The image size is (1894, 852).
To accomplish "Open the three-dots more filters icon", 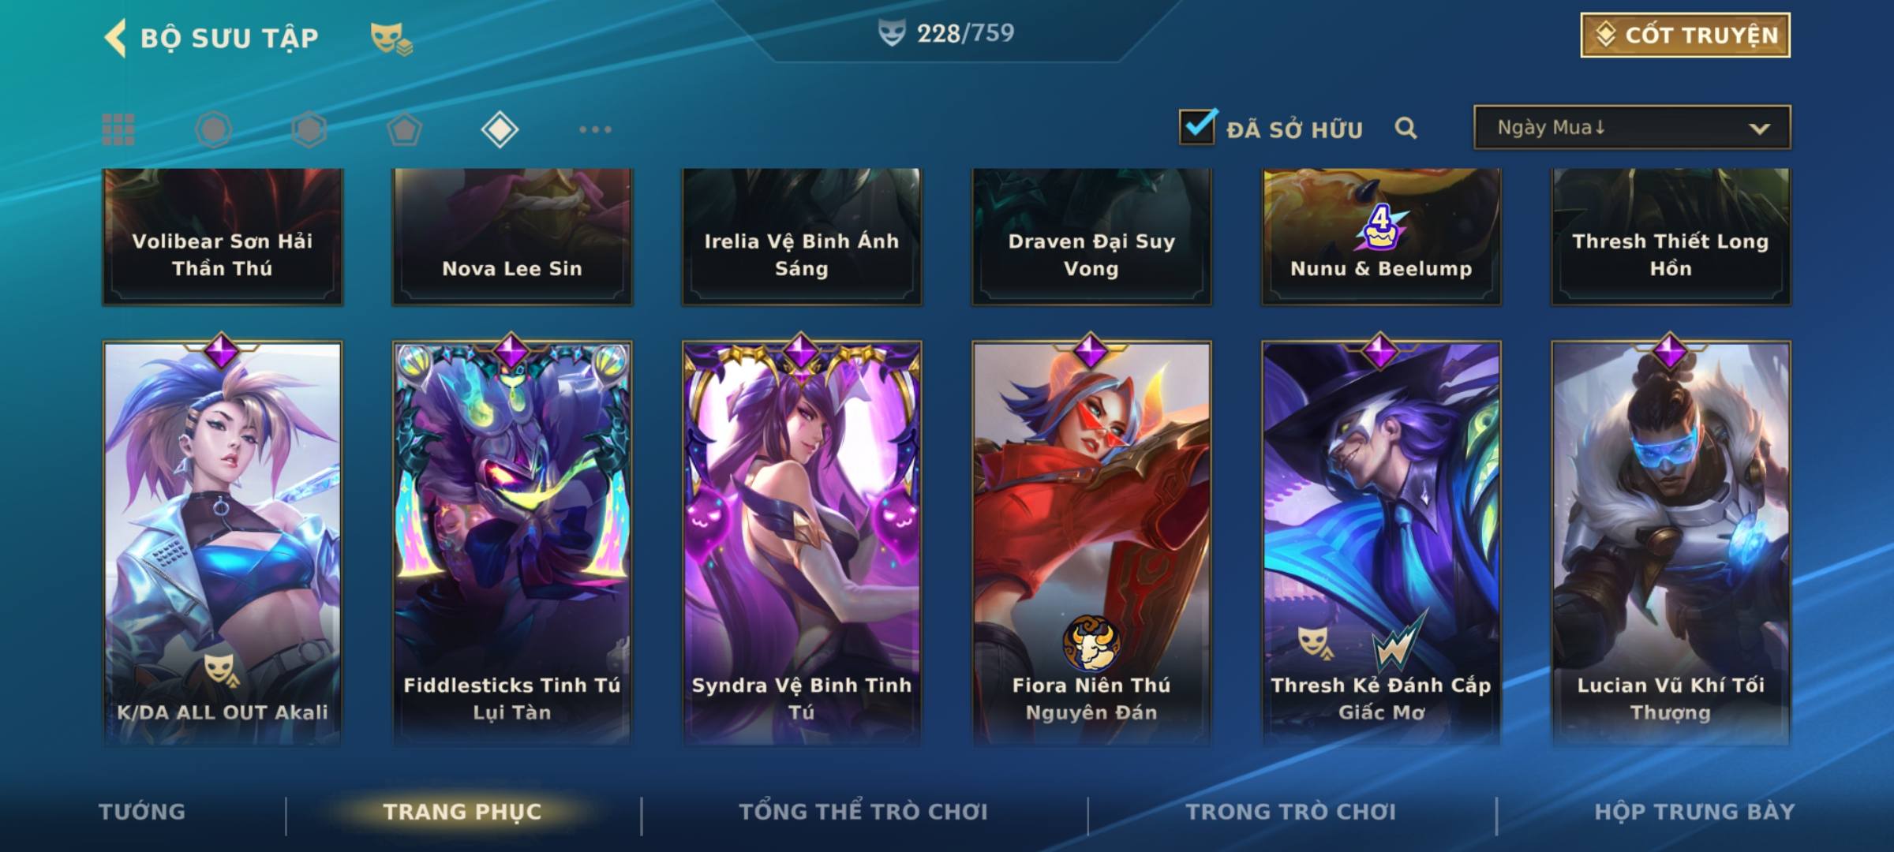I will pyautogui.click(x=595, y=129).
